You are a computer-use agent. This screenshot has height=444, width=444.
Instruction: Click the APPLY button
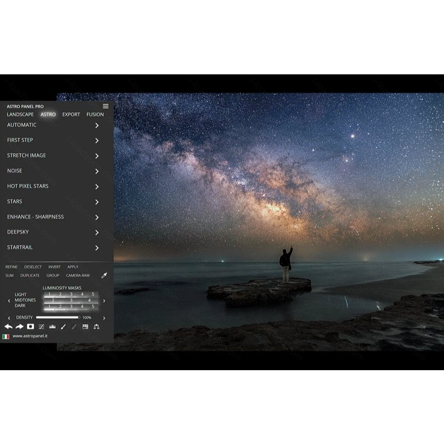click(73, 267)
